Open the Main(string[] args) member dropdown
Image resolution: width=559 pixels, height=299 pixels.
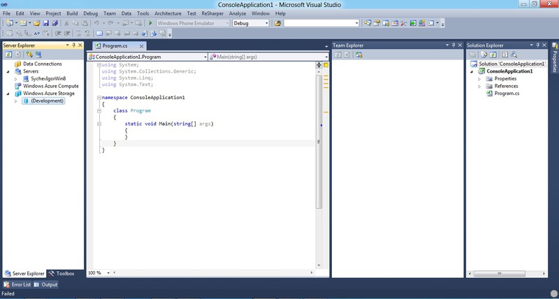[326, 57]
